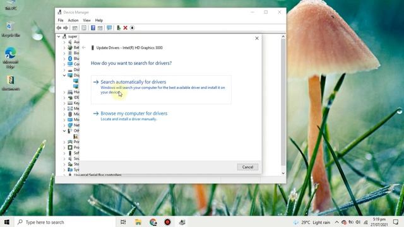Close the Update Drivers dialog with X

coord(257,38)
